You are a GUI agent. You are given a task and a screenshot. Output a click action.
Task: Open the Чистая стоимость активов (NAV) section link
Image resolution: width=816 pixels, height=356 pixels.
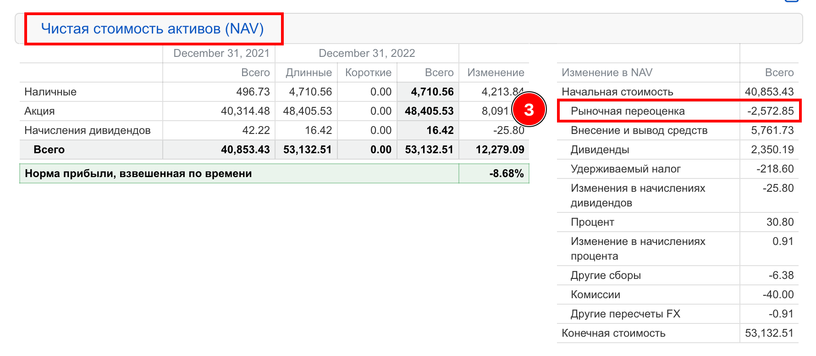tap(152, 28)
